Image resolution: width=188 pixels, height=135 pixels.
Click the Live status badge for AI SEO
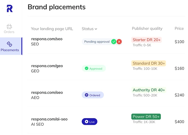coord(89,122)
